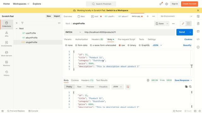Image resolution: width=202 pixels, height=113 pixels.
Task: Click the Send button
Action: (182, 32)
